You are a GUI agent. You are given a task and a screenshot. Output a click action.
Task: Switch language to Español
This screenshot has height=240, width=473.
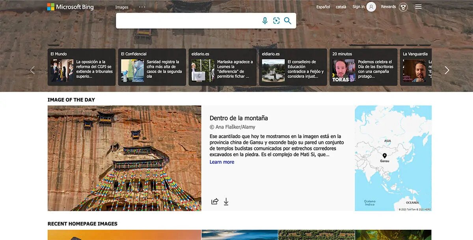[x=323, y=7]
